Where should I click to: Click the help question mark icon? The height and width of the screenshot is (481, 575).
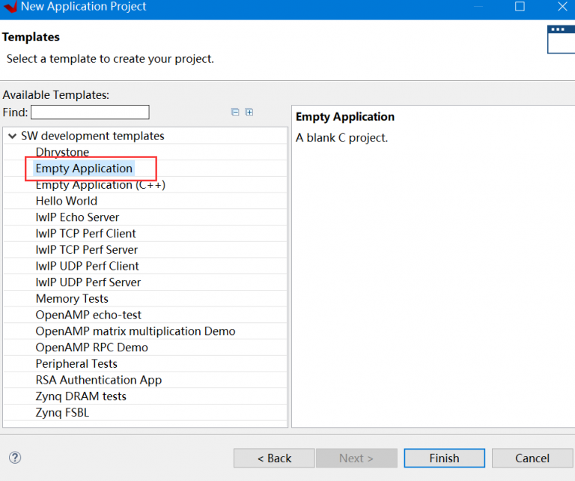(x=15, y=457)
